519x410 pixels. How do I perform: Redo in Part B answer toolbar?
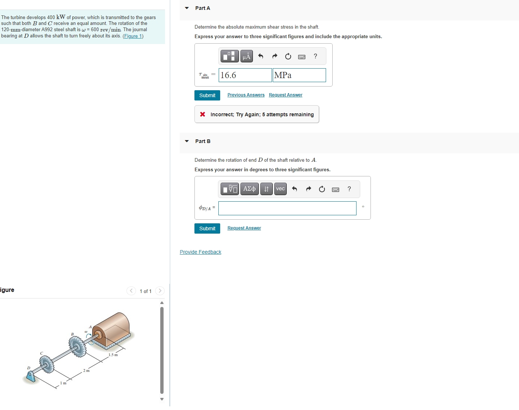pos(308,189)
